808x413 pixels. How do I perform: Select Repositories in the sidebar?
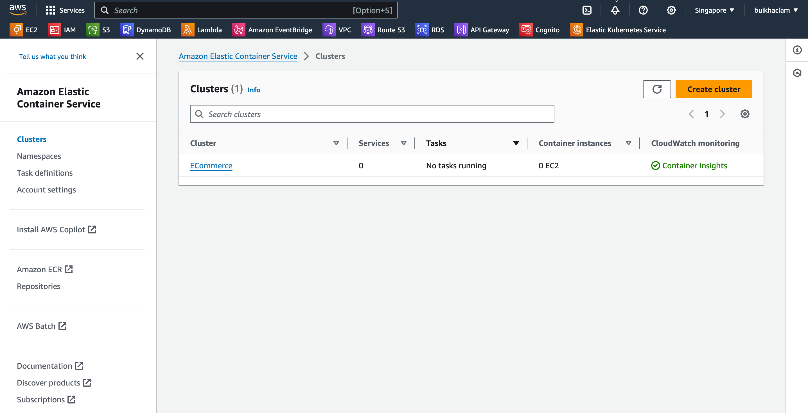coord(39,286)
